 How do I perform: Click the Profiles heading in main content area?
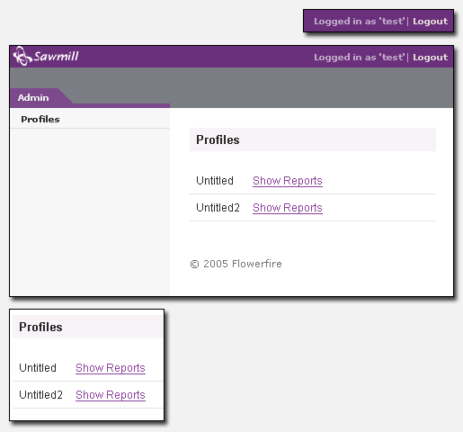coord(218,140)
